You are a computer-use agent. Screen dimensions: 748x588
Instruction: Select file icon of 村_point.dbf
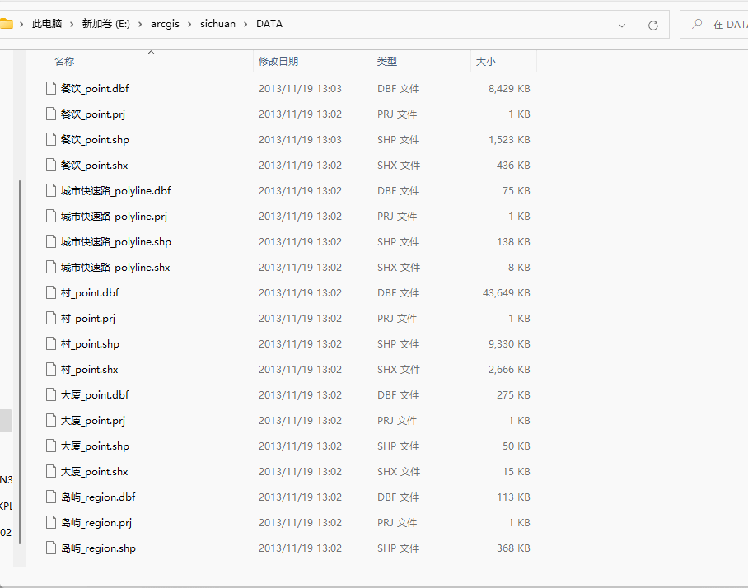[51, 292]
